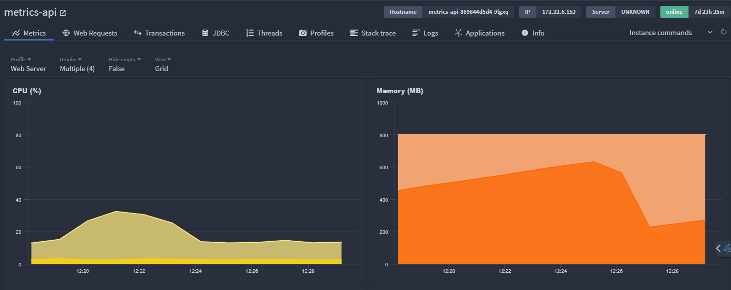Change the View setting from Grid

coord(162,65)
